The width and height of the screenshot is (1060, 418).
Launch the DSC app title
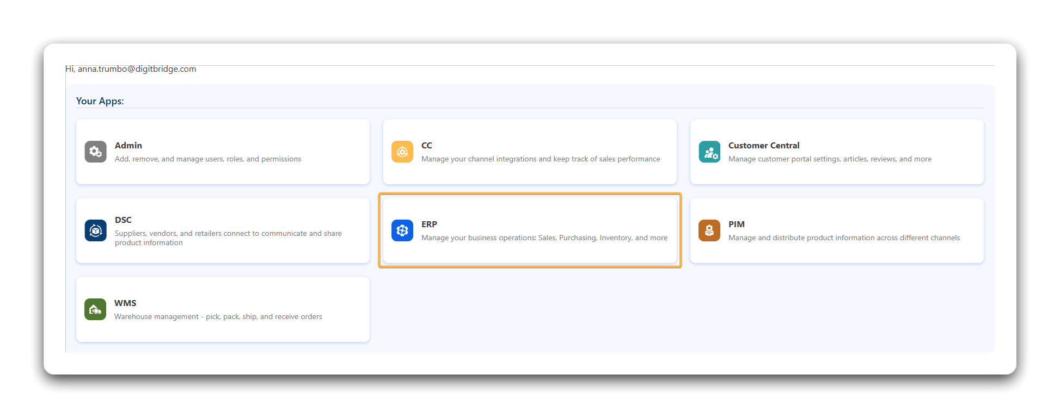pyautogui.click(x=123, y=220)
